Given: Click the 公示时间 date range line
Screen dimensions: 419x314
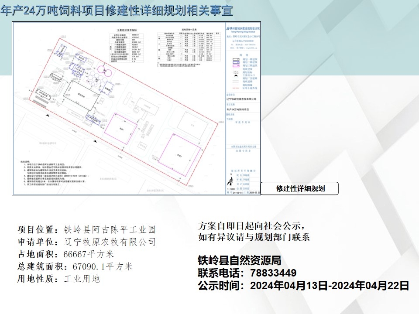Looking at the screenshot, I should (x=304, y=285).
